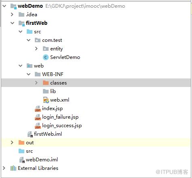
Task: Click the orange out folder icon
Action: 21,143
